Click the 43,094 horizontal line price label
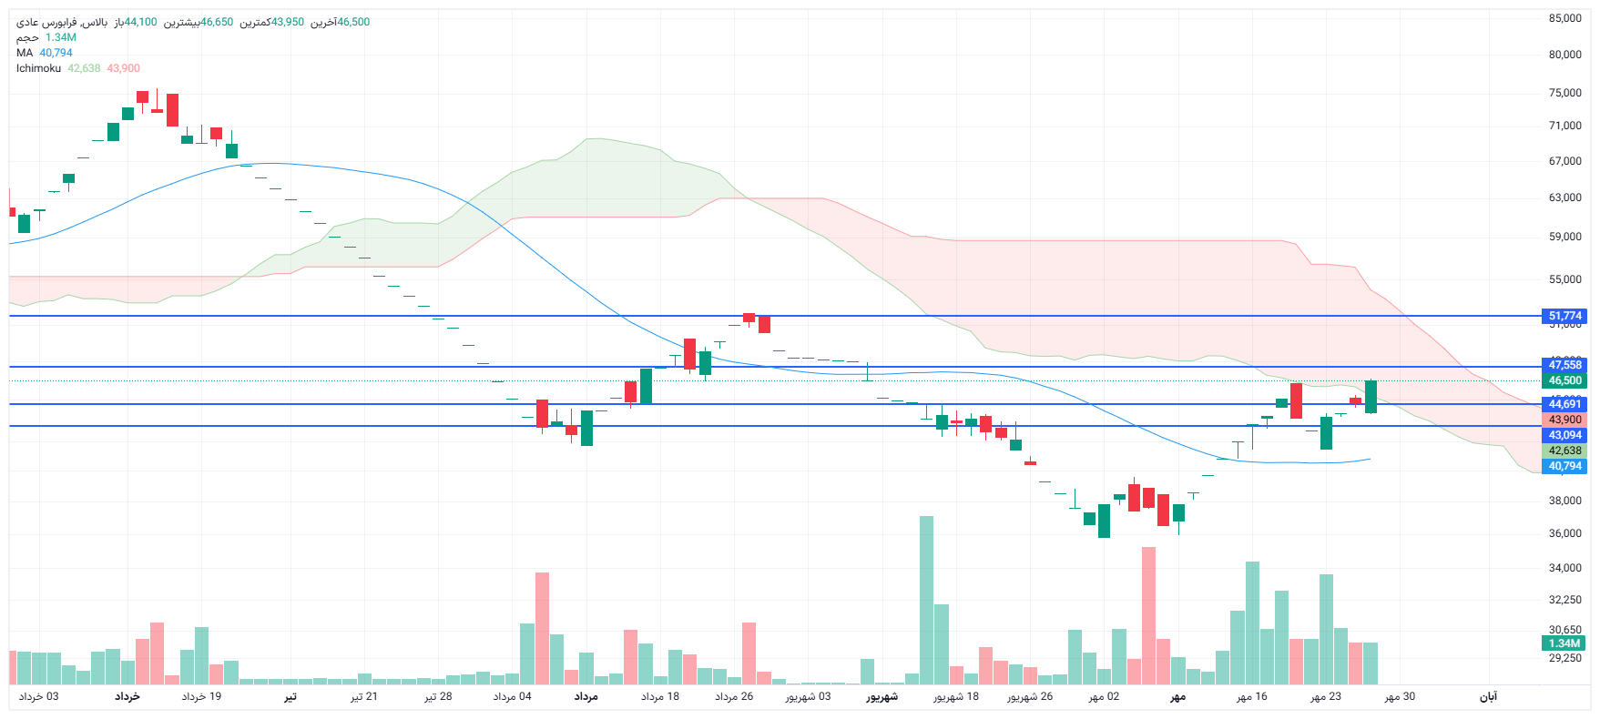The width and height of the screenshot is (1600, 719). point(1564,435)
